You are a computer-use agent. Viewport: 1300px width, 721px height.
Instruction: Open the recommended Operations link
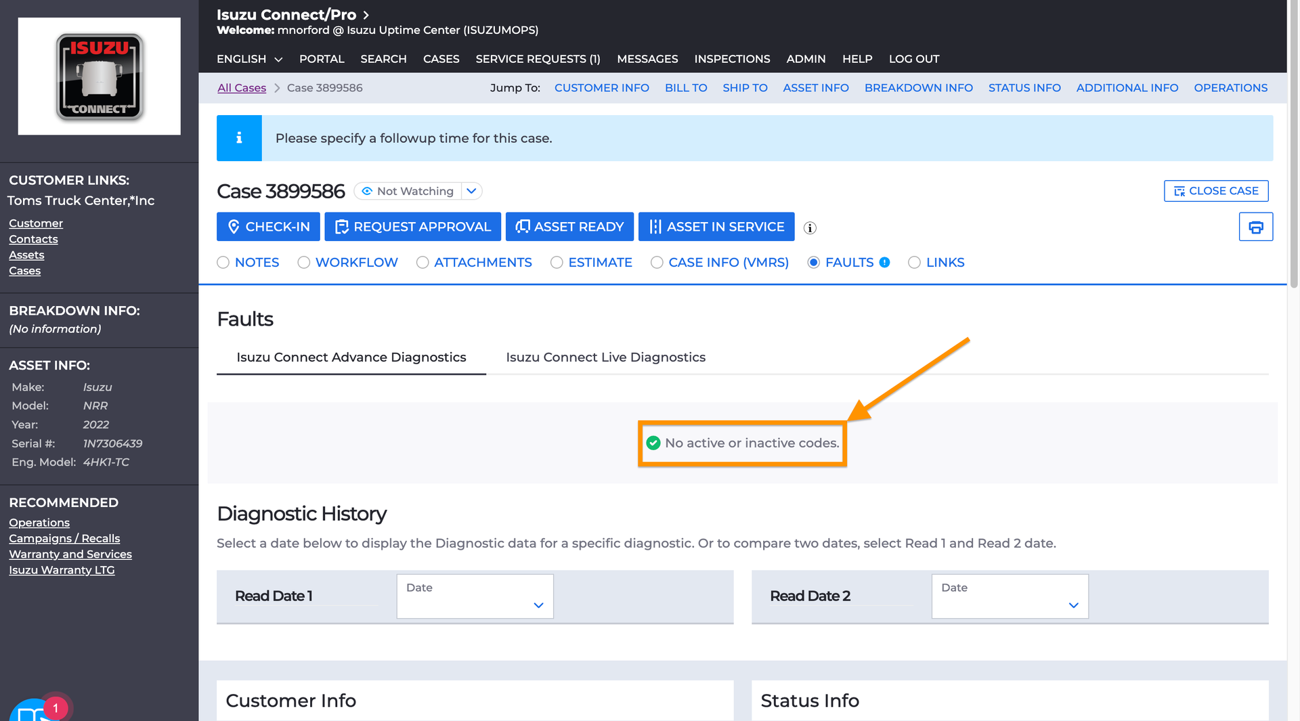coord(39,523)
